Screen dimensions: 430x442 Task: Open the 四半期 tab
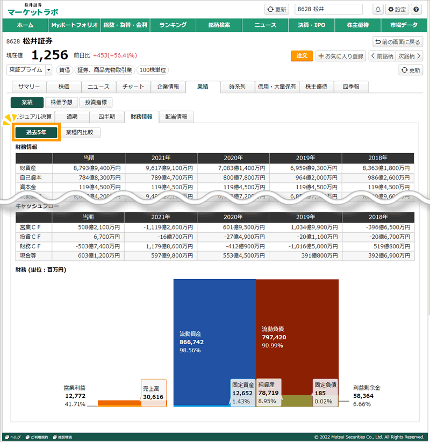(x=107, y=117)
